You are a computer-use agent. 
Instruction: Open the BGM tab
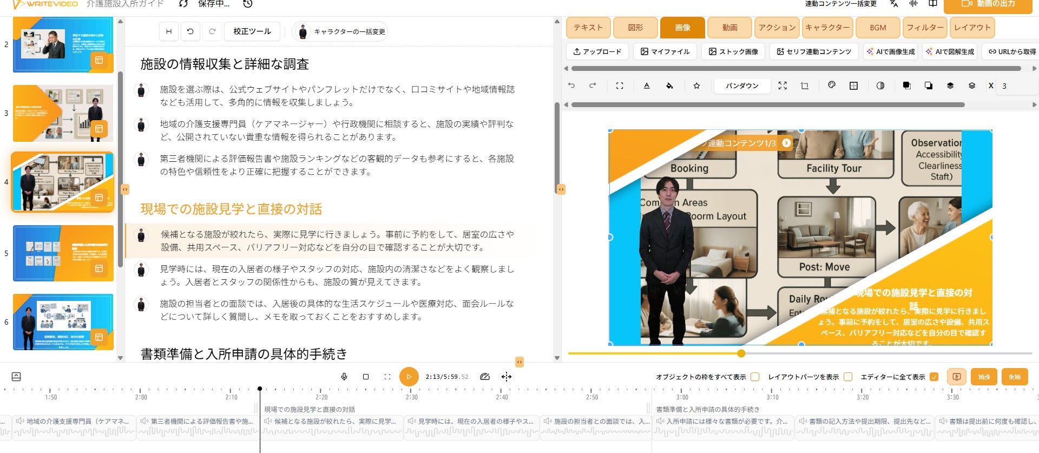pyautogui.click(x=878, y=28)
